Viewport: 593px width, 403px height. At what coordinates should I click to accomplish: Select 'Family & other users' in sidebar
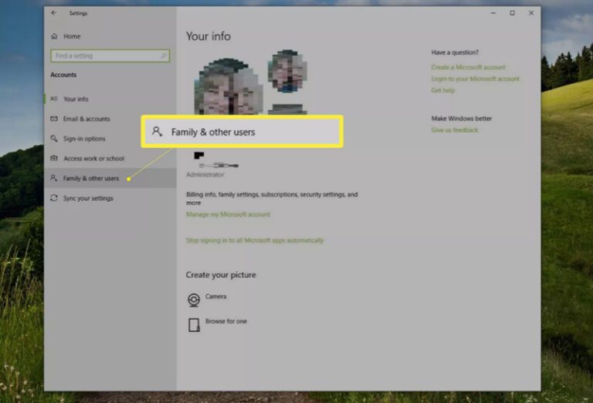(x=110, y=178)
